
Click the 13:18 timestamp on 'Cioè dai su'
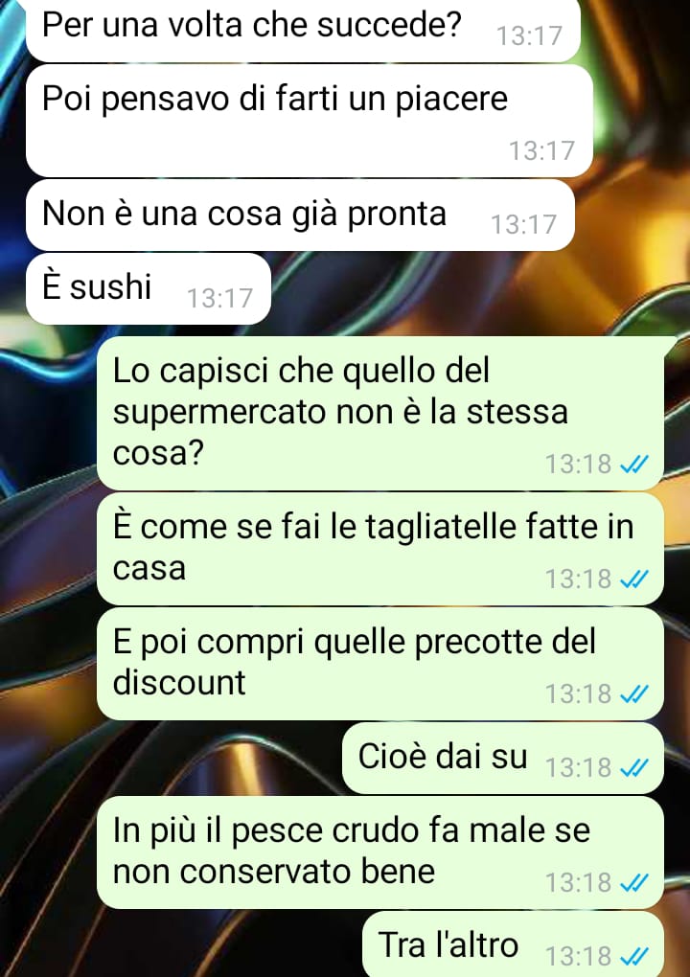pos(579,768)
